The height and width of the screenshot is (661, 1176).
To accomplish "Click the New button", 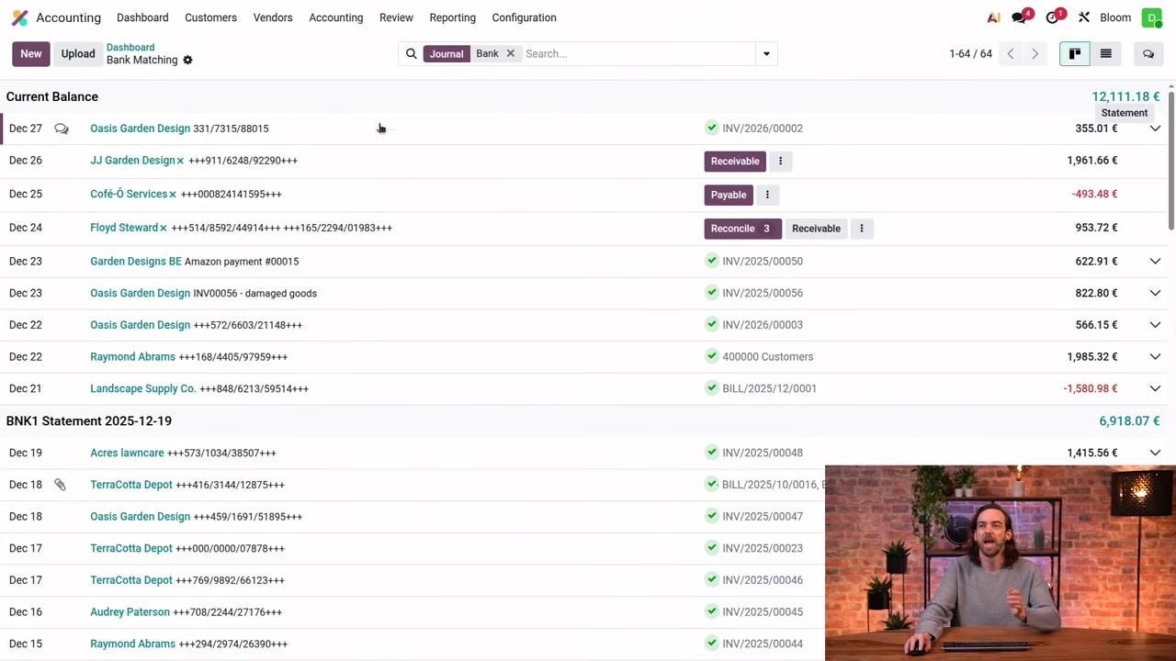I will (x=31, y=54).
